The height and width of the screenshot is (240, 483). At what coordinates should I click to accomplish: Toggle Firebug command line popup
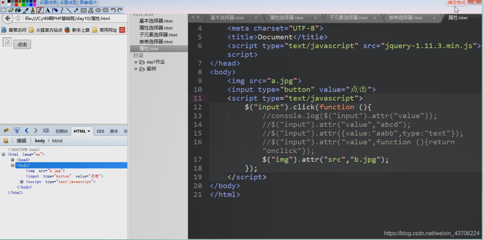coord(46,131)
